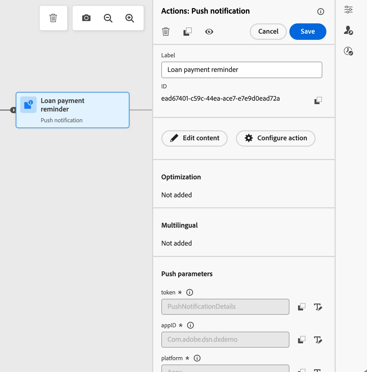Screen dimensions: 367x372
Task: Click the canvas delete trash icon
Action: coord(53,18)
